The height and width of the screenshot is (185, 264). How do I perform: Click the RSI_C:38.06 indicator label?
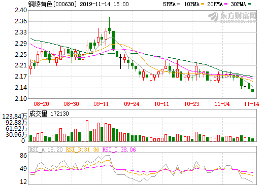[119, 150]
